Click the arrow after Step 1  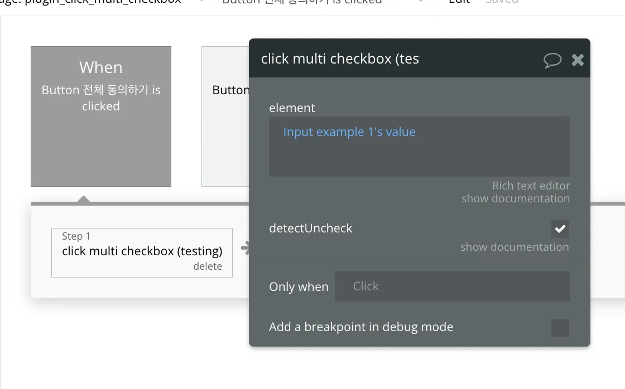[244, 249]
